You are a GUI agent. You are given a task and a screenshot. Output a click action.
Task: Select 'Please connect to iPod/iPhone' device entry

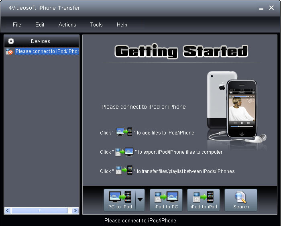click(47, 51)
